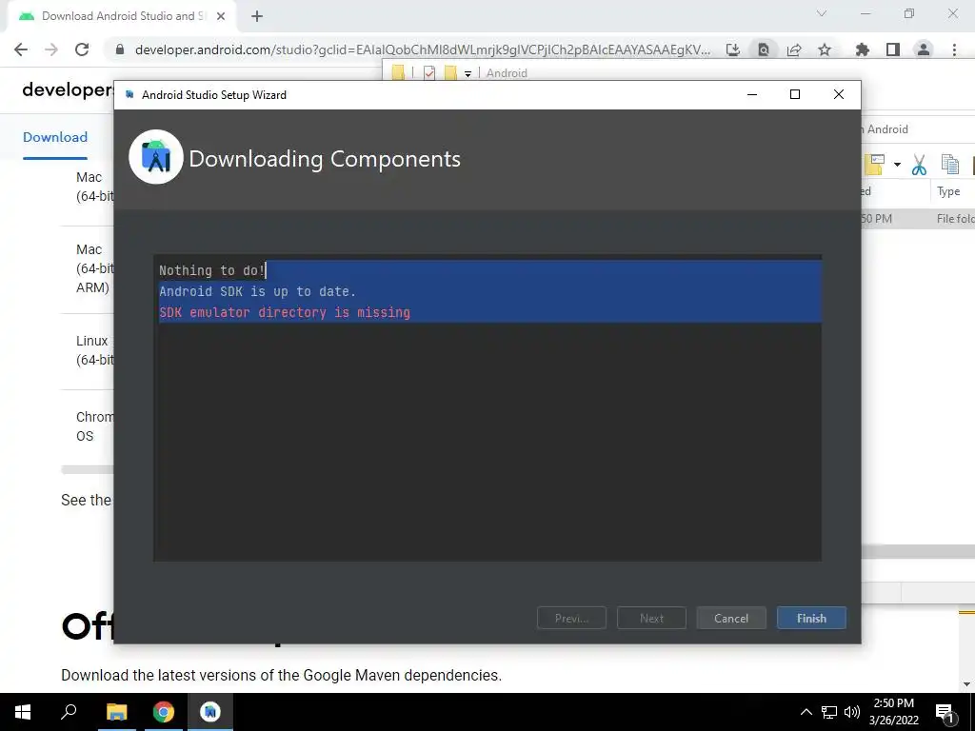The height and width of the screenshot is (731, 975).
Task: Click the Download tab on developer page
Action: 54,137
